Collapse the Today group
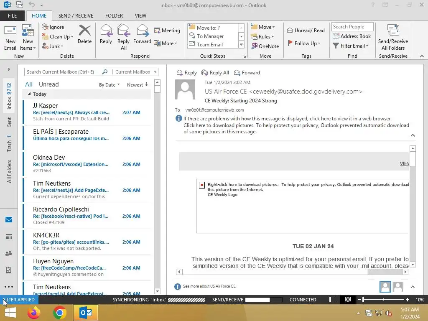 [x=29, y=94]
